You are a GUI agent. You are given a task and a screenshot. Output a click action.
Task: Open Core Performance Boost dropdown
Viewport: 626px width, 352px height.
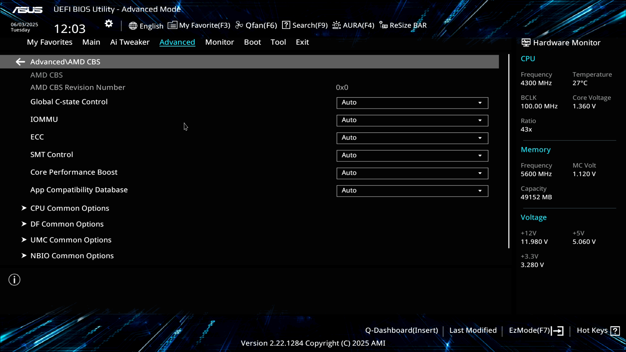(412, 173)
